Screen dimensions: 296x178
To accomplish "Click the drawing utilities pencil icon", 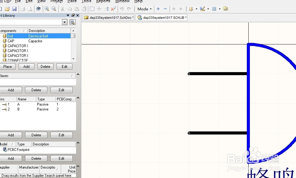I will [x=203, y=9].
